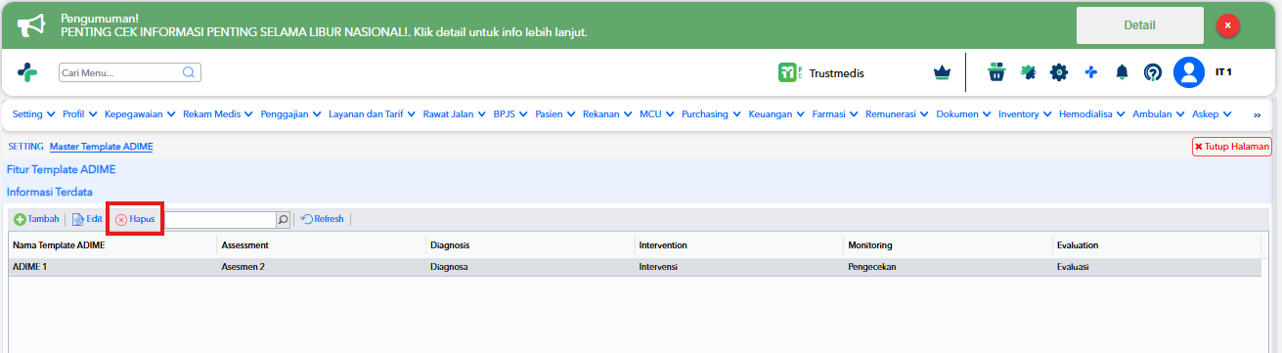1282x353 pixels.
Task: Click the SETTING breadcrumb
Action: point(25,147)
